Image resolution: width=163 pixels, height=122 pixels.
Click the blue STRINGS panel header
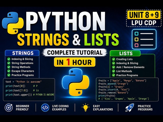[22, 53]
